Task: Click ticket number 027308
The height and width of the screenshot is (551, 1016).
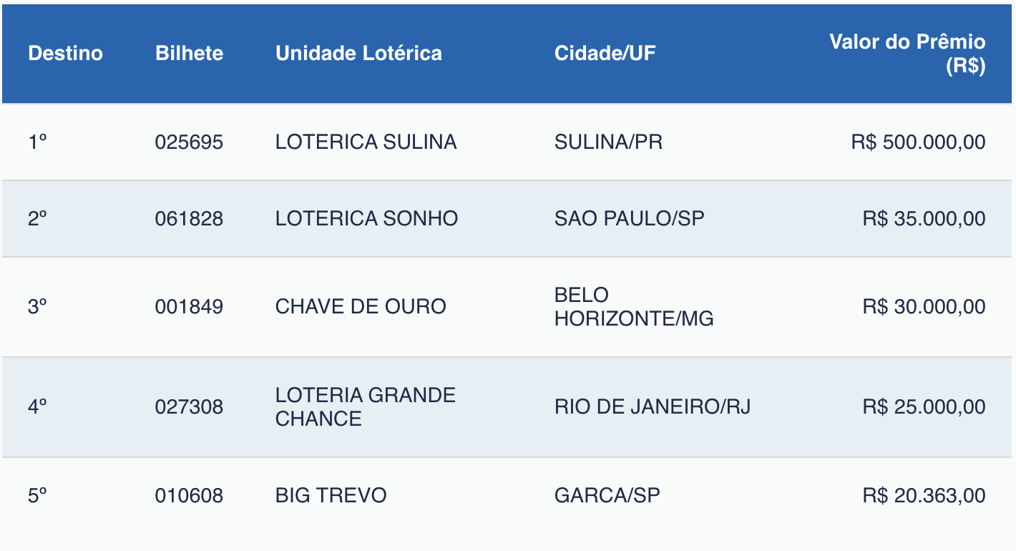Action: coord(189,407)
